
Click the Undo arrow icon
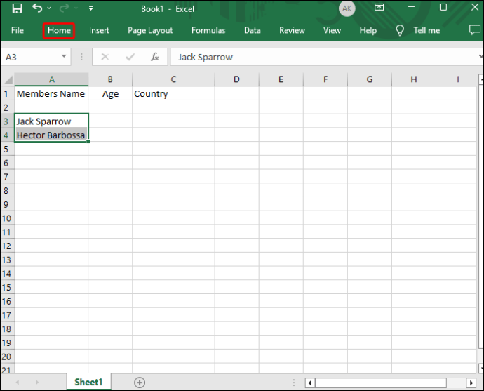[37, 8]
